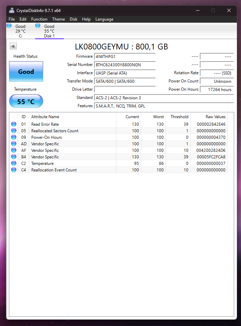
Task: Click the Features field S.M.A.R.T., NCQ, TRIM, GPL
Action: tap(164, 106)
